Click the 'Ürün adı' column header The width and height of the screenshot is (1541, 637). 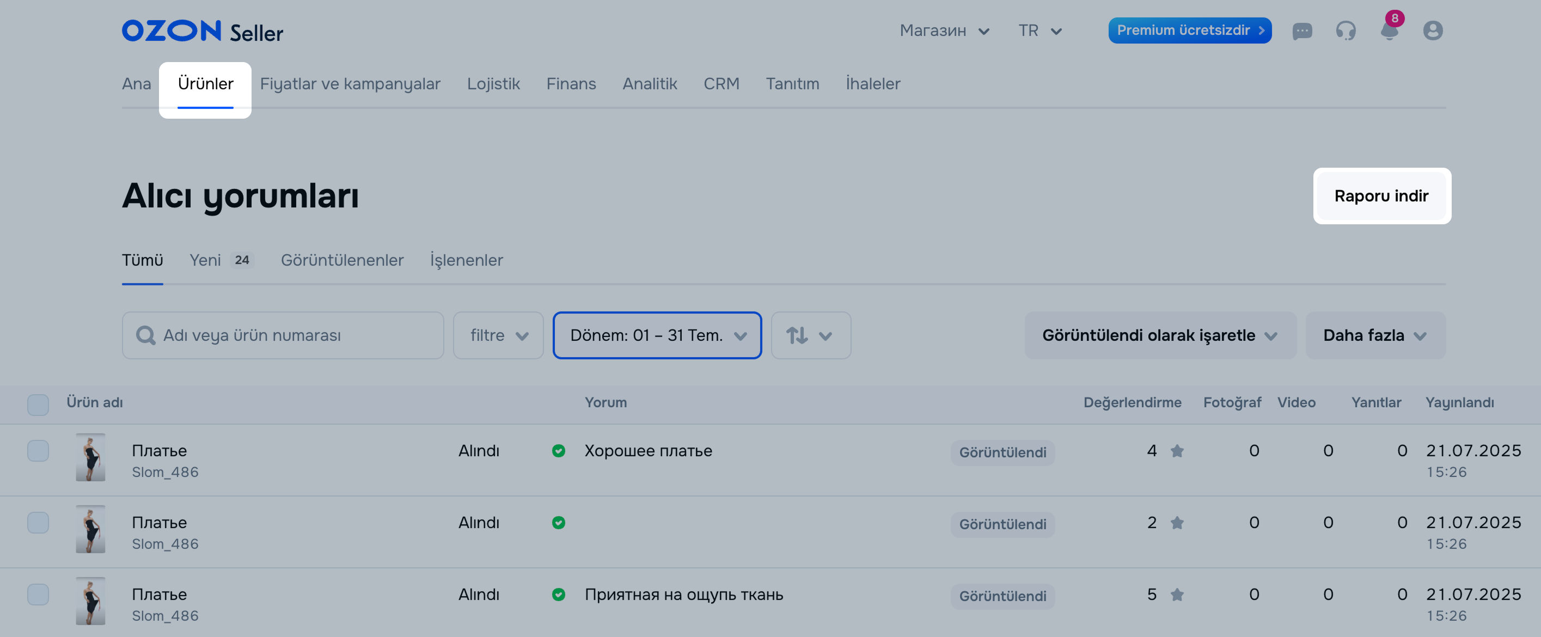[x=95, y=402]
